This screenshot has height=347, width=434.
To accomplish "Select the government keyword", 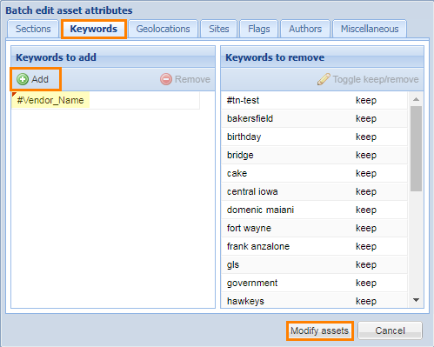I will click(252, 283).
